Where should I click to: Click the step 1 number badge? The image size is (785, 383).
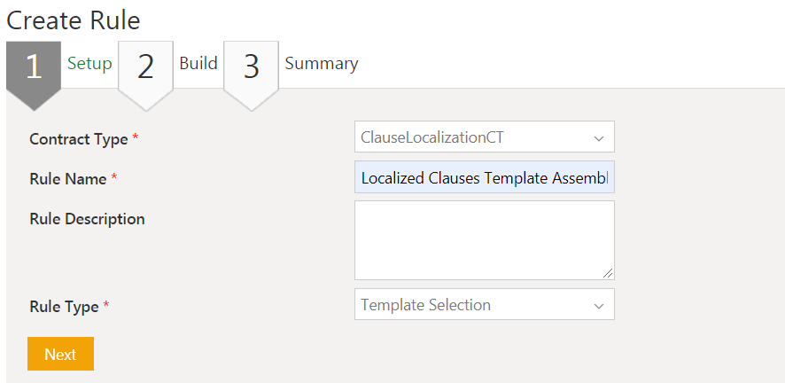[x=34, y=67]
